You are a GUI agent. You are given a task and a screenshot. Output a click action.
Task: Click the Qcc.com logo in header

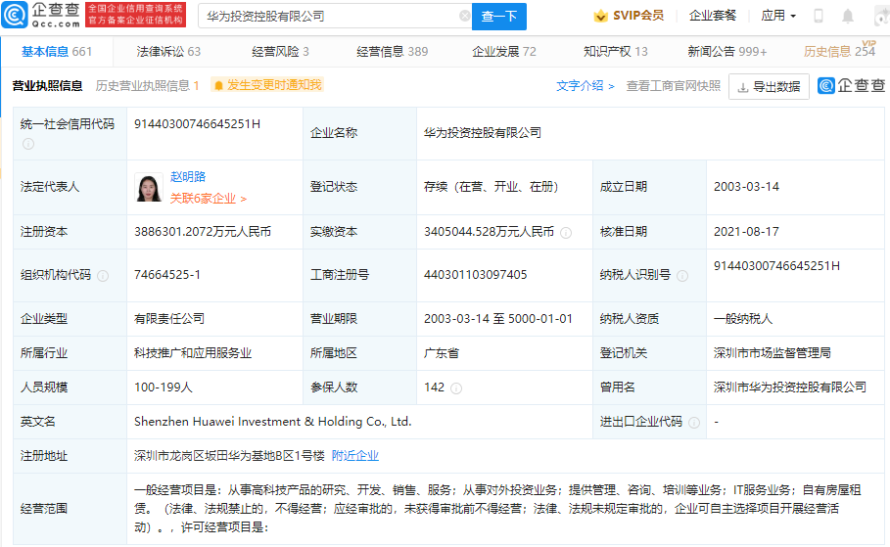pos(41,14)
